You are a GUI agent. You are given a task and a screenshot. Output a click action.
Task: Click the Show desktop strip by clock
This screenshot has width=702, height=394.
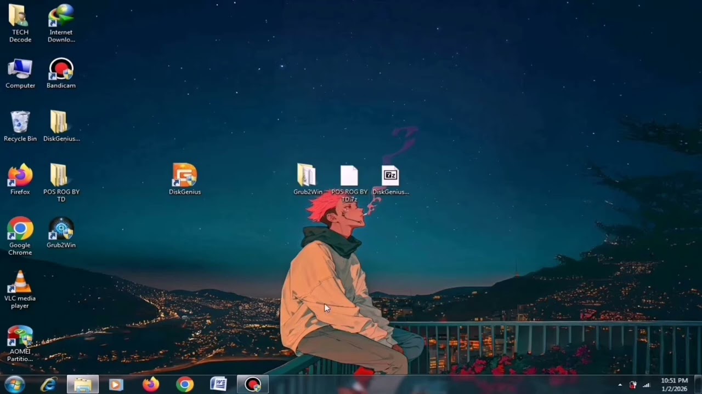click(698, 385)
